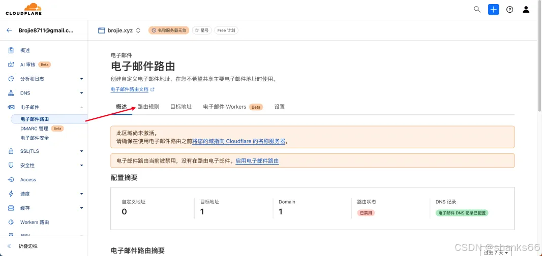Click the 自定义地址 label
This screenshot has height=256, width=542.
pyautogui.click(x=134, y=202)
